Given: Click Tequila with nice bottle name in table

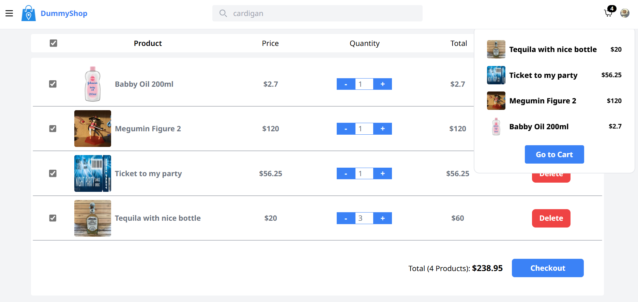Looking at the screenshot, I should point(158,218).
